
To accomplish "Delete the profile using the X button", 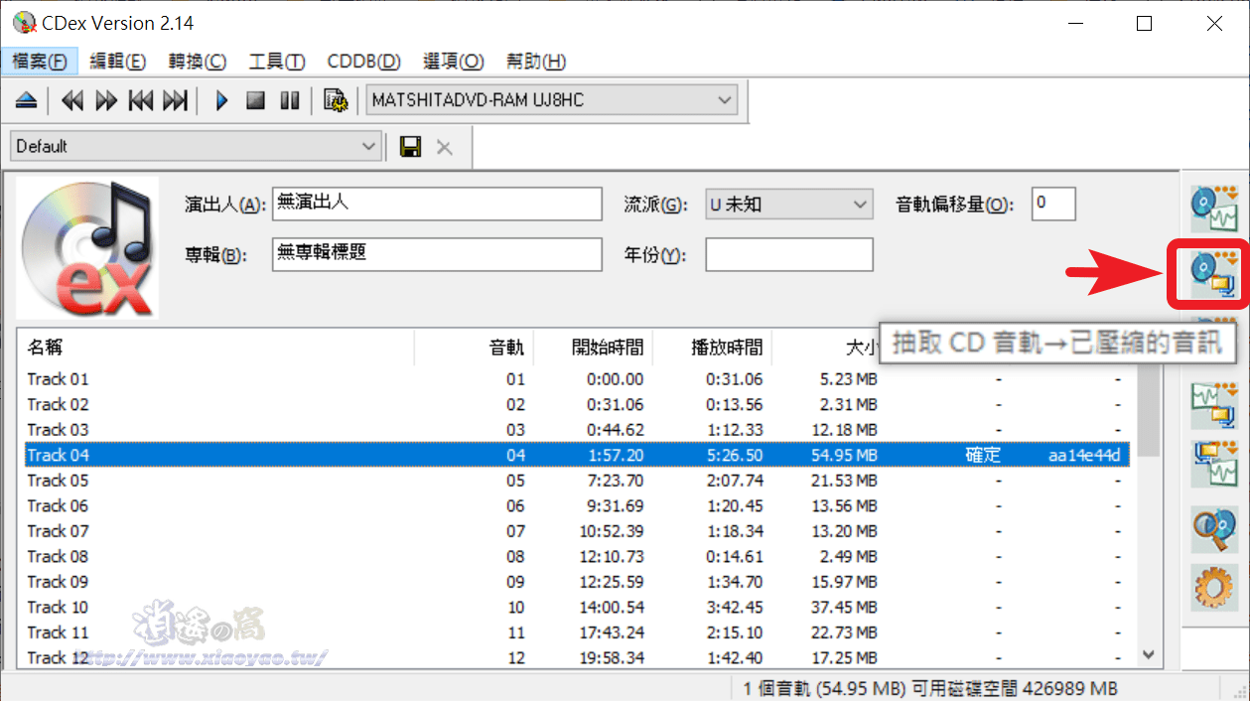I will click(x=444, y=146).
